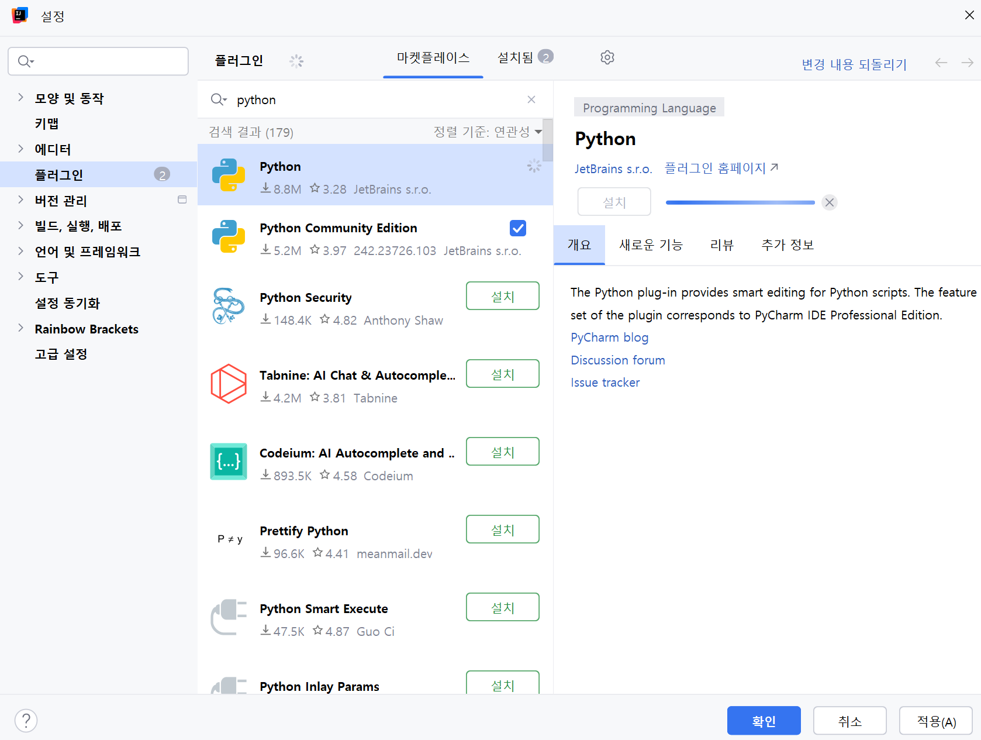Click the 취소 cancel button
This screenshot has width=981, height=740.
[x=849, y=721]
